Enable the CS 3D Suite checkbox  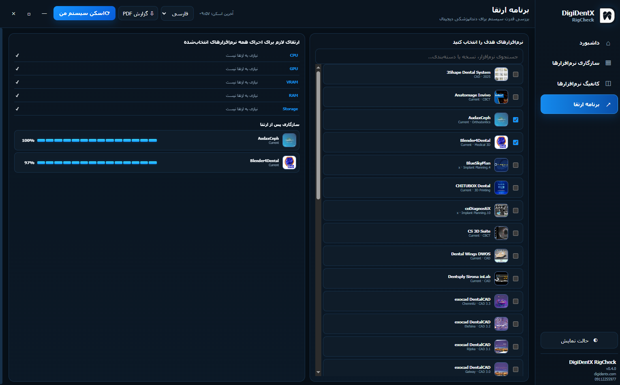515,233
